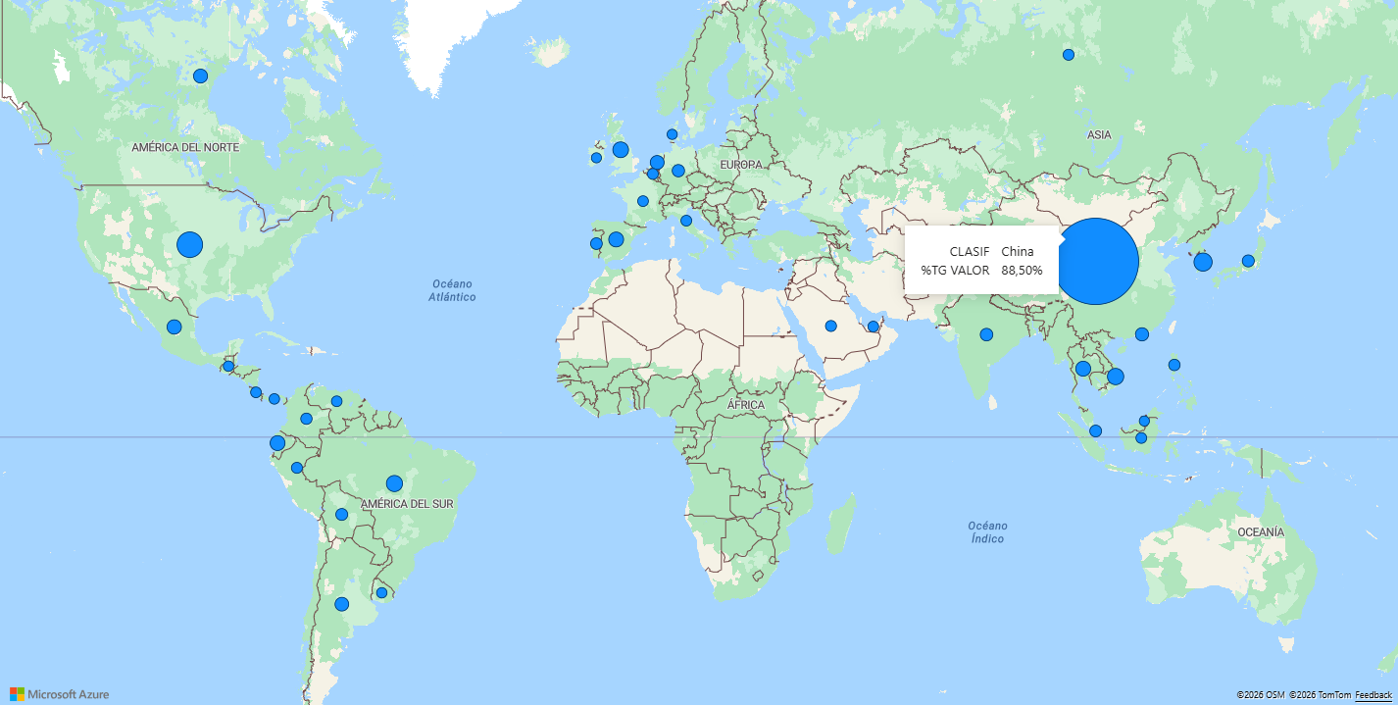Select the United States bubble marker

coord(189,244)
